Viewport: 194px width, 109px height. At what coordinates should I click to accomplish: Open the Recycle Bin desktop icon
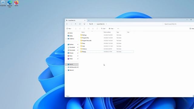[x=3, y=3]
